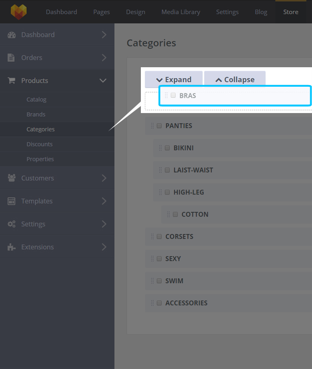Click the Templates layout icon
The height and width of the screenshot is (369, 312).
(x=11, y=201)
